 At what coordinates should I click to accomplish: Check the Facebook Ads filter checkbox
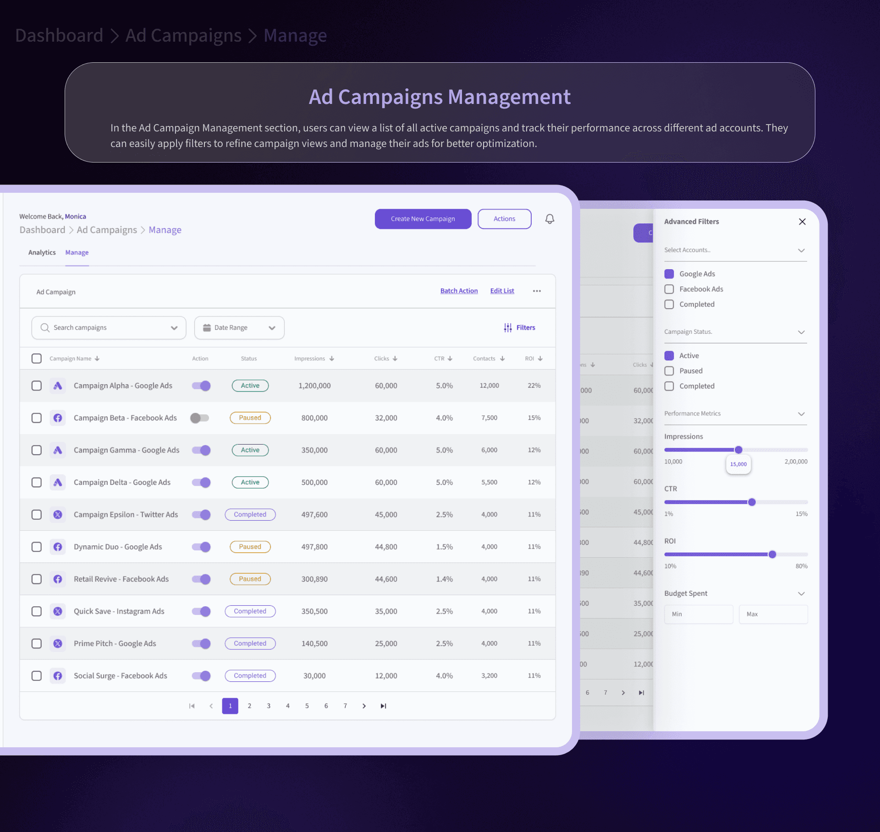click(x=669, y=289)
